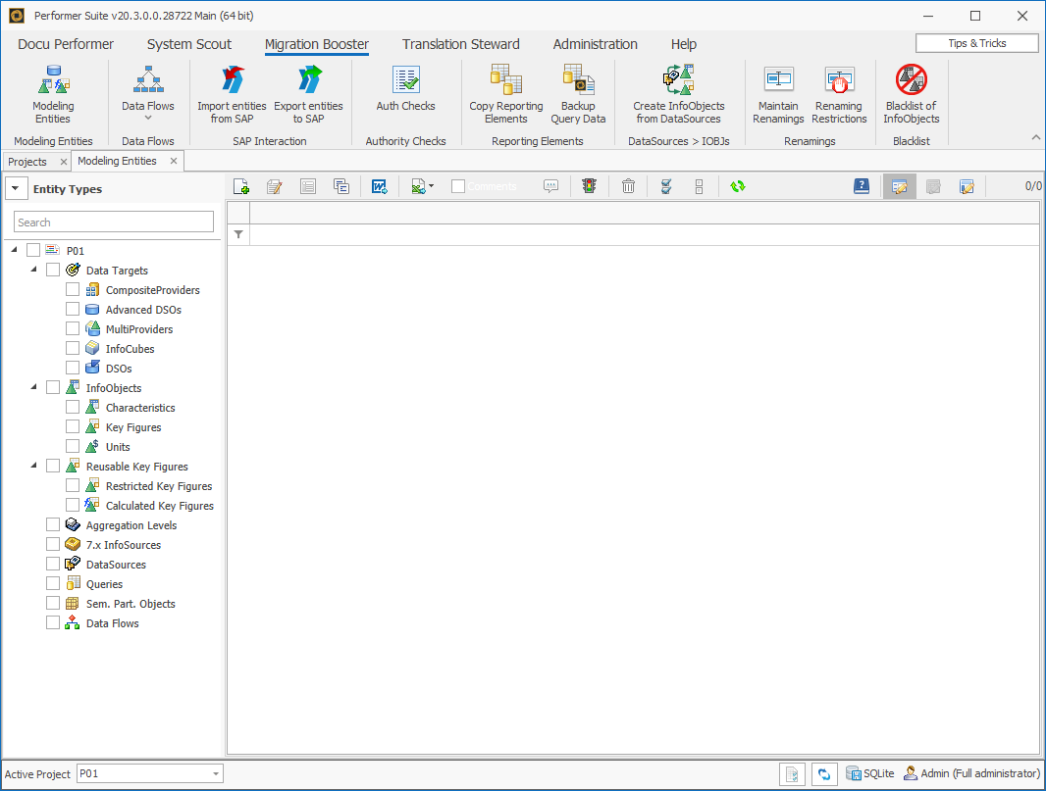Viewport: 1046px width, 791px height.
Task: Switch to the Translation Steward menu
Action: tap(460, 44)
